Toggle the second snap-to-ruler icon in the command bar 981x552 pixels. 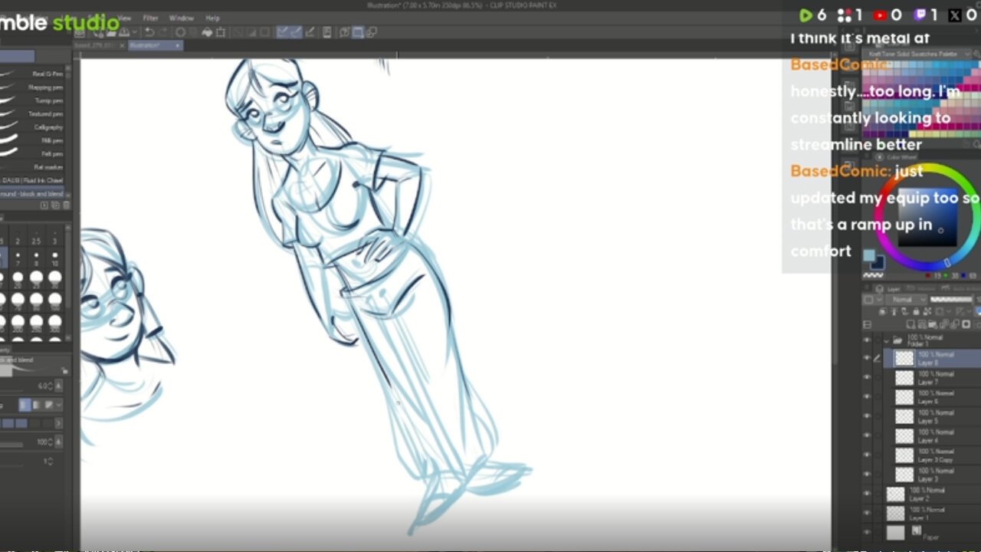click(296, 32)
